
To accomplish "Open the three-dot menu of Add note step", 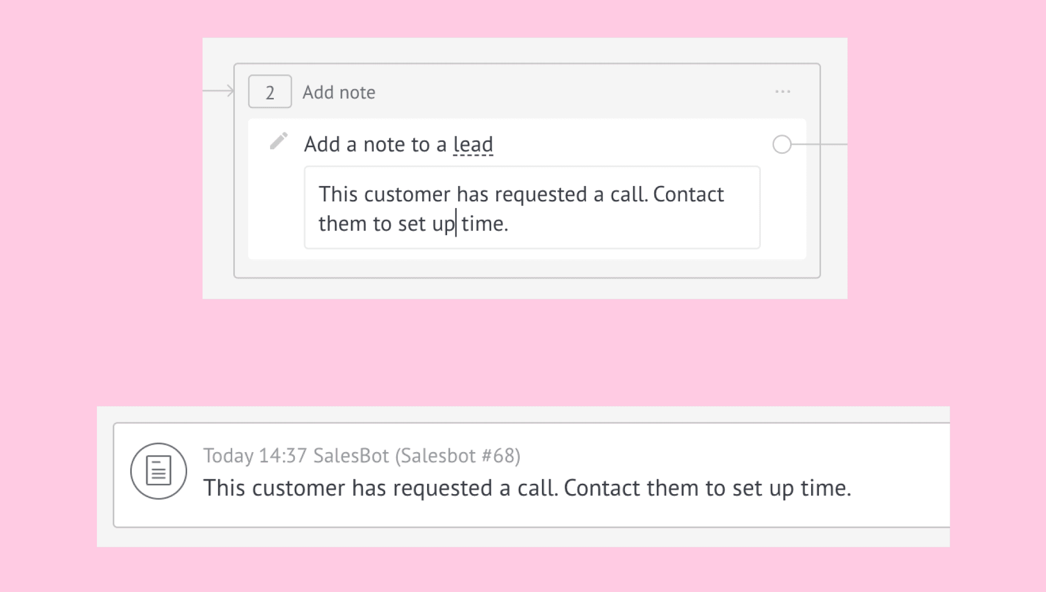I will [782, 92].
